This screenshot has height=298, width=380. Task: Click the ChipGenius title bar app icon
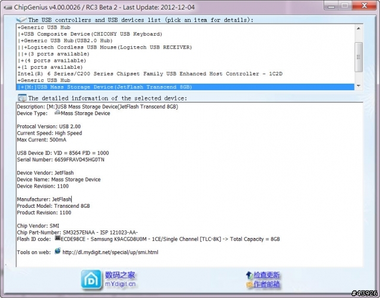click(8, 8)
